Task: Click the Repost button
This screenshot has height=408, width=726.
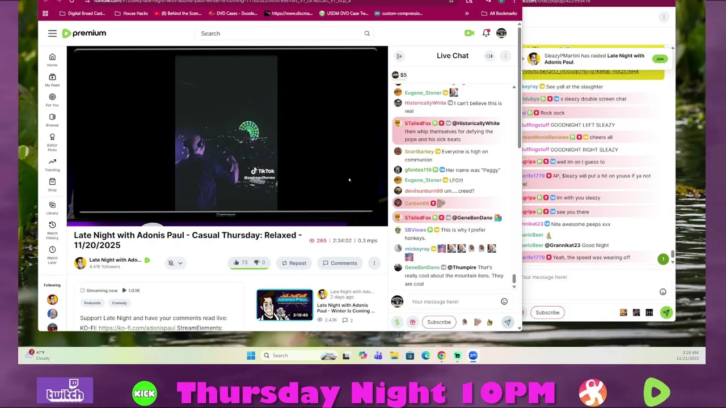Action: [294, 263]
